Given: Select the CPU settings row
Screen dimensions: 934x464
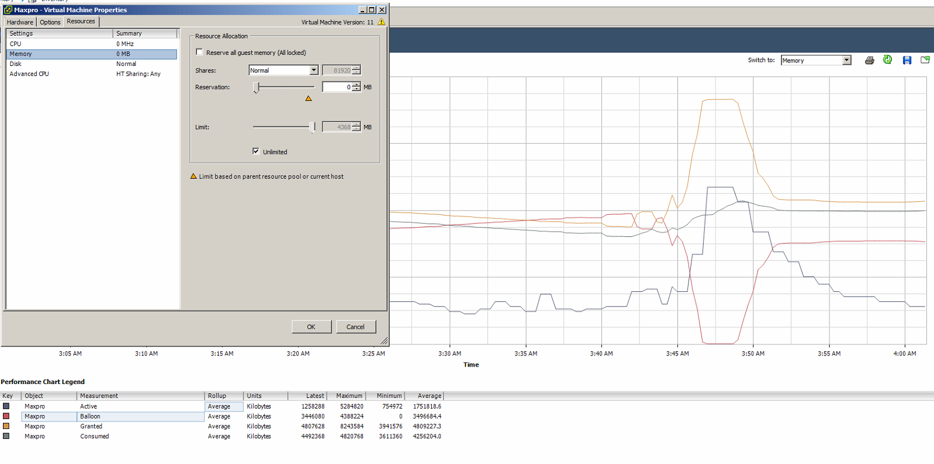Looking at the screenshot, I should pyautogui.click(x=92, y=44).
